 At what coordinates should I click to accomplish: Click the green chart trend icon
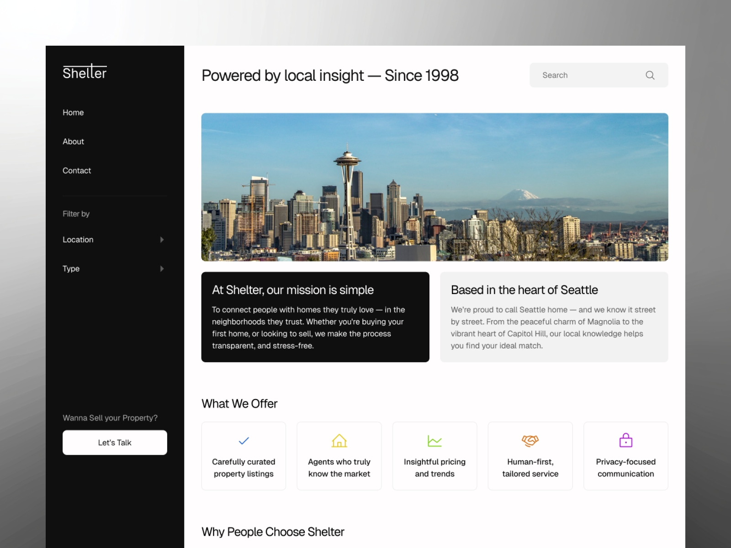click(434, 441)
